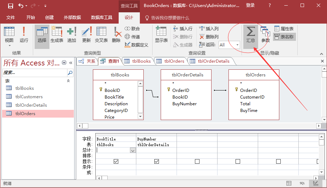Choose the Append (追加) query icon
Image resolution: width=327 pixels, height=188 pixels.
[72, 35]
